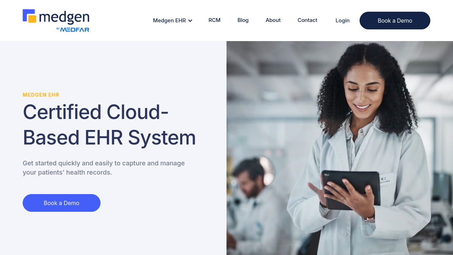Click the Login link
The height and width of the screenshot is (255, 453).
coord(342,21)
